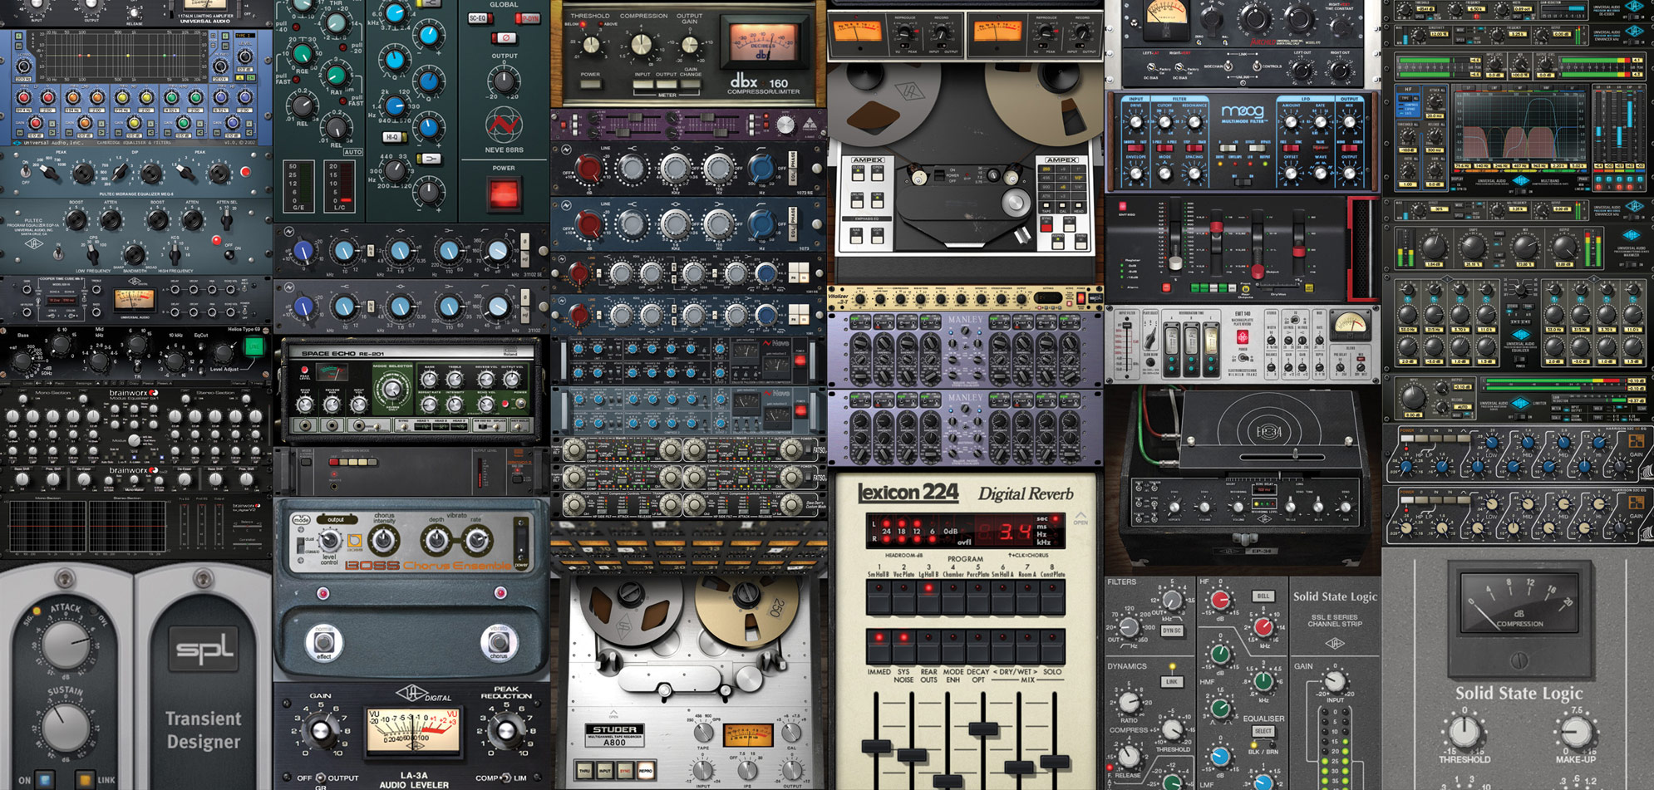Click the Studer A800 SYNC button
1654x790 pixels.
(625, 771)
